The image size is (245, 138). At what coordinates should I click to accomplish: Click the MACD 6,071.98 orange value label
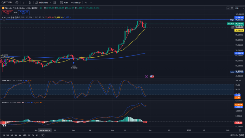(239, 105)
